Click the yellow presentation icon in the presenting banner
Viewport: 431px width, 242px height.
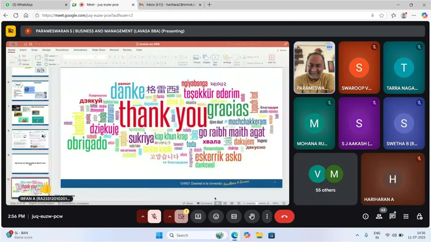(x=11, y=31)
